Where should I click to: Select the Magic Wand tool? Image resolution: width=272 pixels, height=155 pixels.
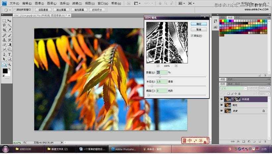point(9,26)
